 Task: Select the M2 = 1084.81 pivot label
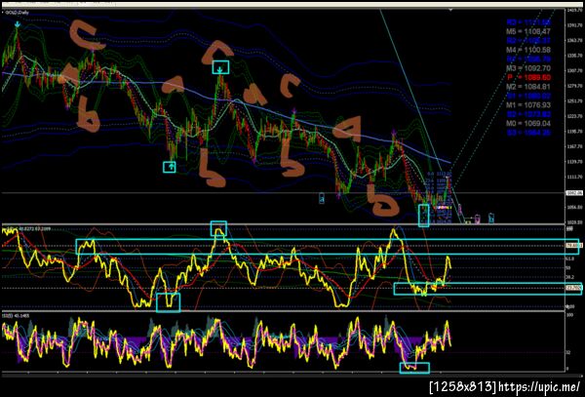coord(527,87)
